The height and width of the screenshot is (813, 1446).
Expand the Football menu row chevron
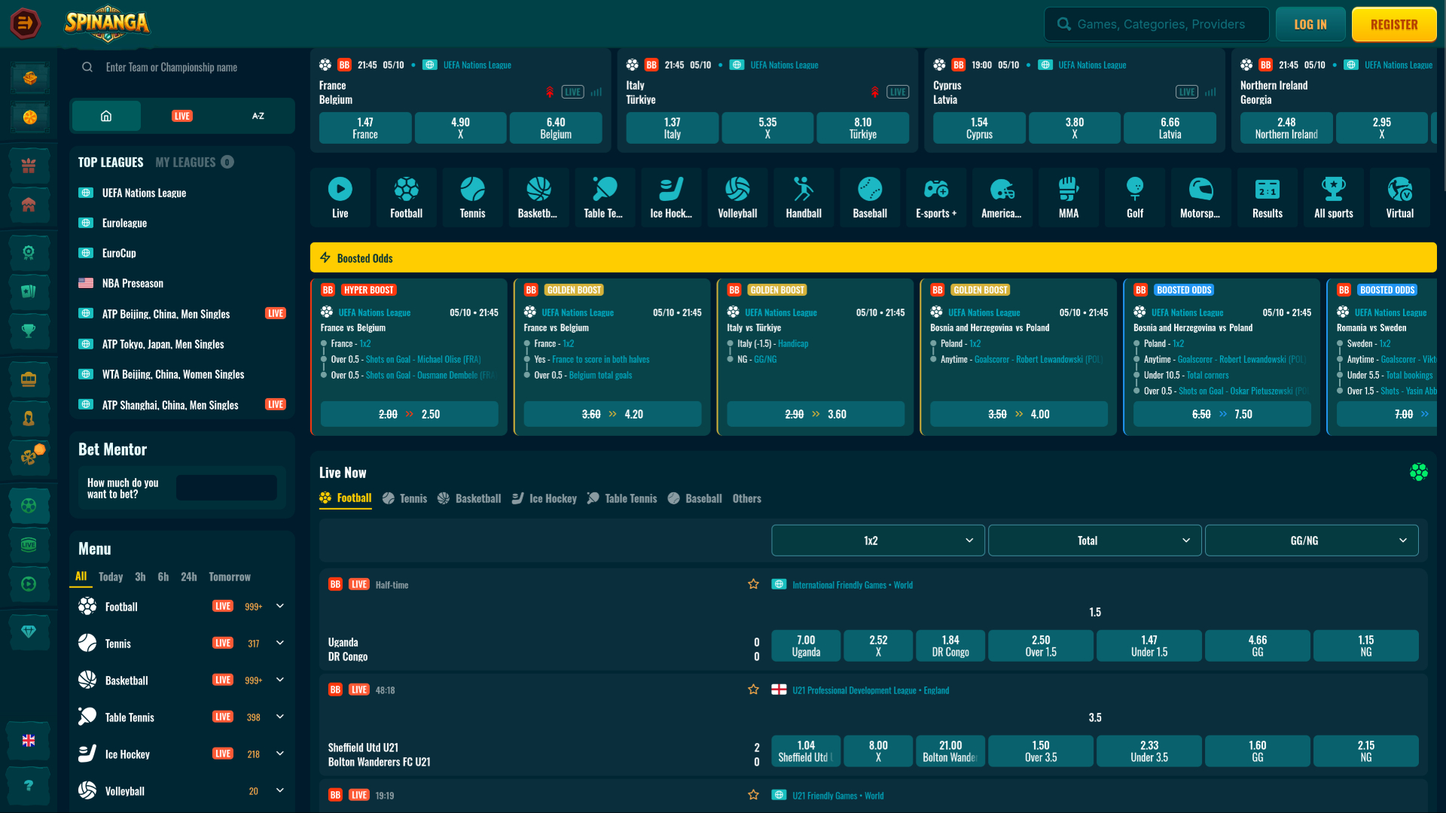tap(280, 606)
